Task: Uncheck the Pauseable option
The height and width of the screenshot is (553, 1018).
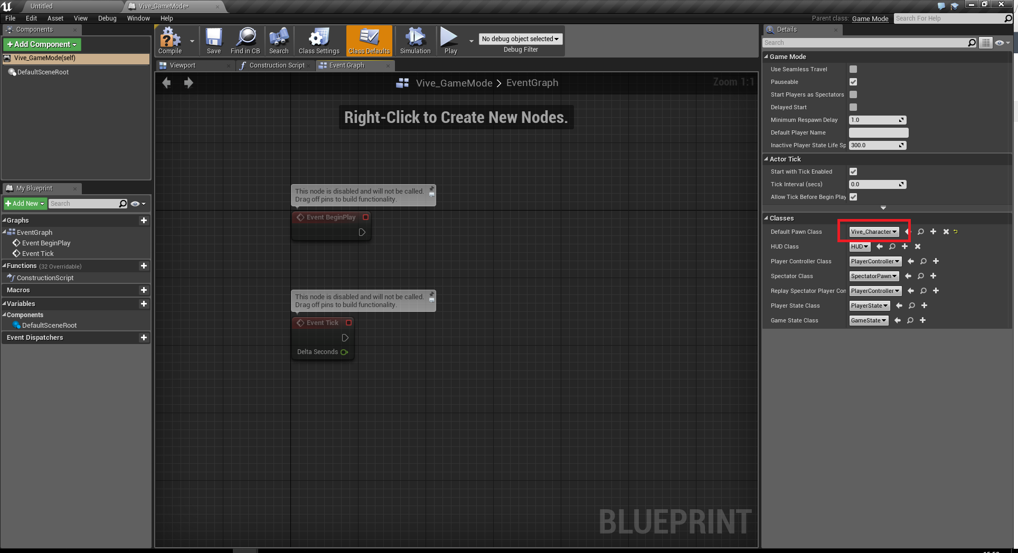Action: tap(853, 82)
